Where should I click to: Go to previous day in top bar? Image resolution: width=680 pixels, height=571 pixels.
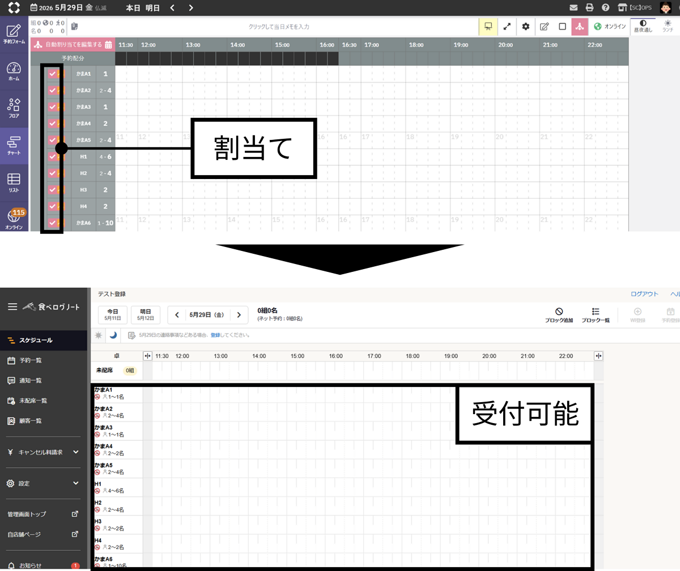172,8
